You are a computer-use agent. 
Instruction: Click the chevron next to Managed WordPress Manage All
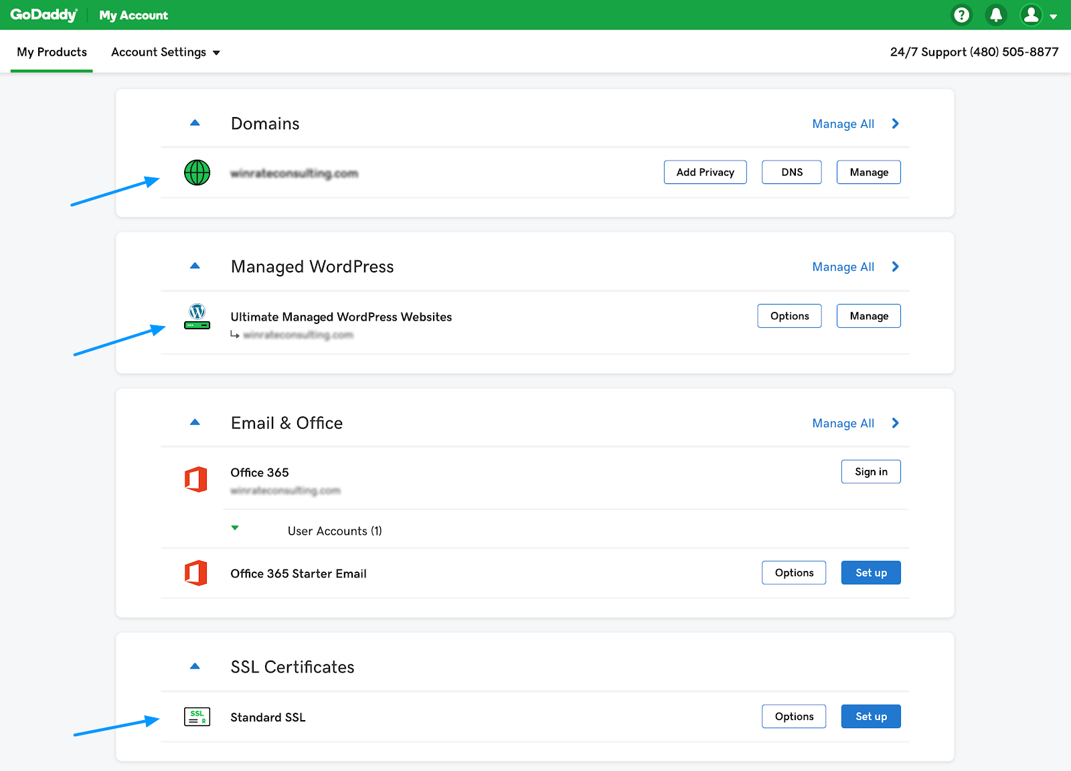(x=896, y=267)
